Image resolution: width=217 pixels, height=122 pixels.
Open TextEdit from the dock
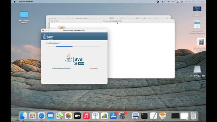153,116
